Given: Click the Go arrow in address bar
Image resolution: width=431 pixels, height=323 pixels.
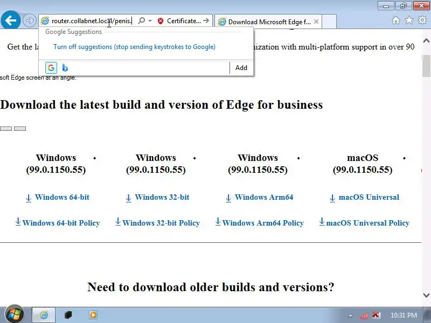Looking at the screenshot, I should (206, 20).
